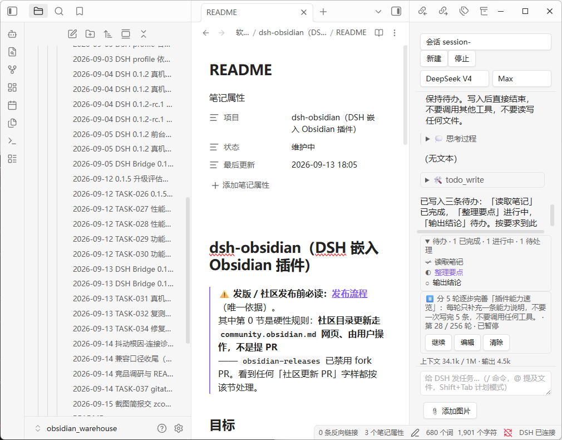Open note 2026-09-14 TASK-037 gitat...

pos(122,389)
